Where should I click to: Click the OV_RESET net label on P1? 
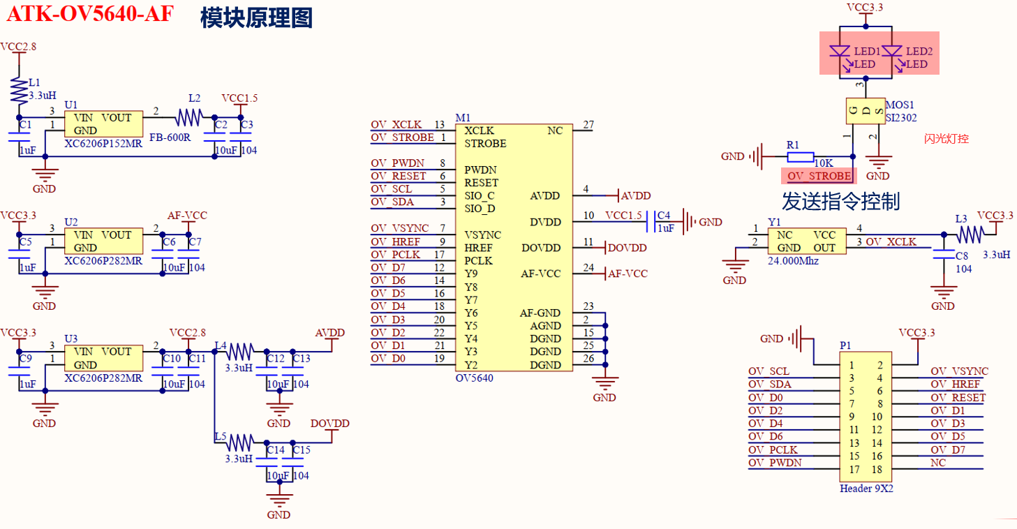click(959, 397)
